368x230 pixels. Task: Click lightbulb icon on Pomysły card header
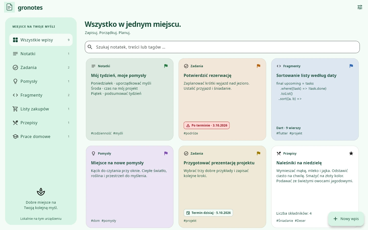coord(93,153)
